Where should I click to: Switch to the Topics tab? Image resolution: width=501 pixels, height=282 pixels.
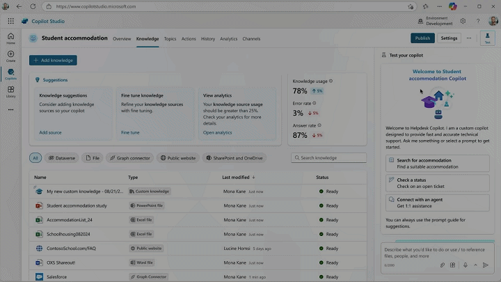pyautogui.click(x=170, y=39)
